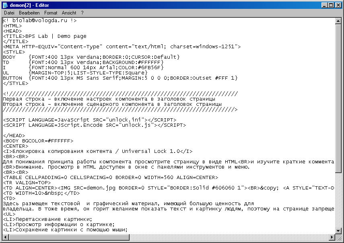This screenshot has height=243, width=344.
Task: Open the Format menu
Action: (x=51, y=13)
